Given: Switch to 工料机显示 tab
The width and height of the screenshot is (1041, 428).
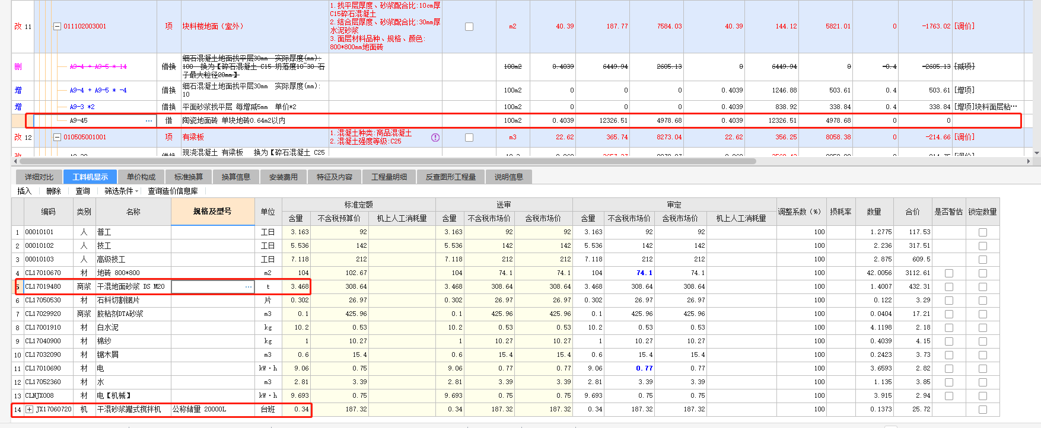Looking at the screenshot, I should (x=90, y=177).
